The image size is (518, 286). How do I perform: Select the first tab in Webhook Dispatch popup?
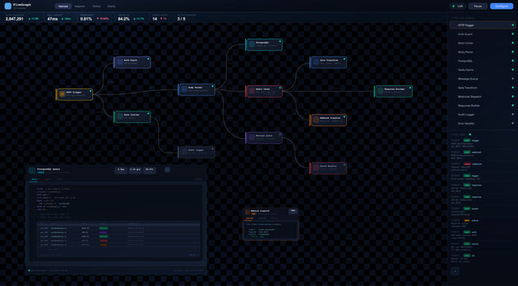249,218
